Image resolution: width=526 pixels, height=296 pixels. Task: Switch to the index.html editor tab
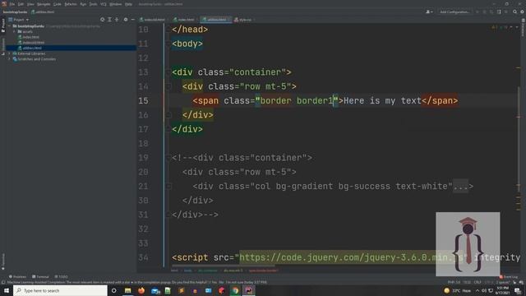click(x=186, y=20)
